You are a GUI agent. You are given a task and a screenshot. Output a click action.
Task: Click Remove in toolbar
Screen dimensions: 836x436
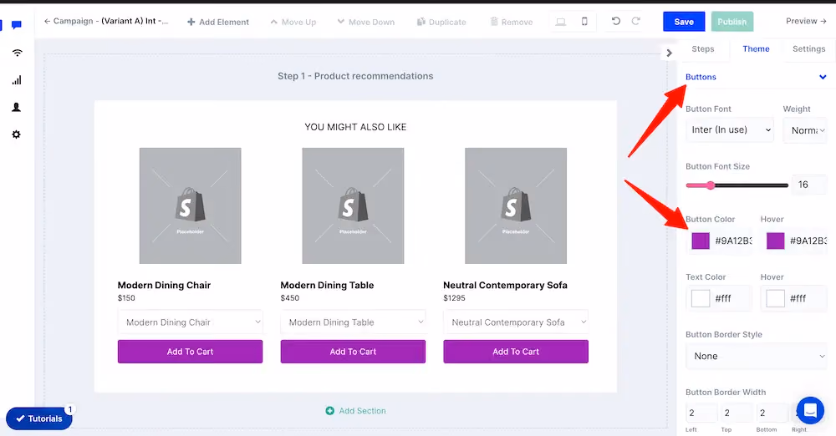coord(512,22)
